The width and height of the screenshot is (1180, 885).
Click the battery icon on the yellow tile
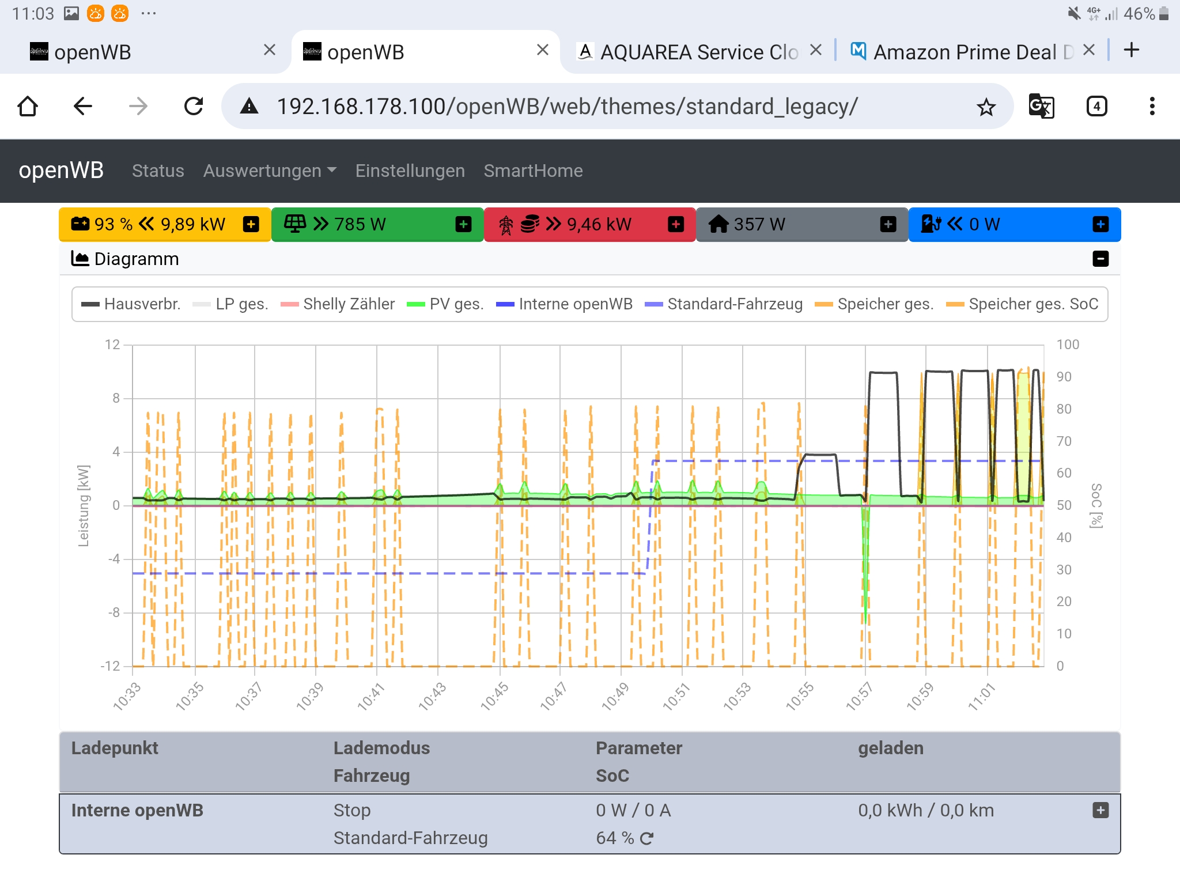point(81,224)
